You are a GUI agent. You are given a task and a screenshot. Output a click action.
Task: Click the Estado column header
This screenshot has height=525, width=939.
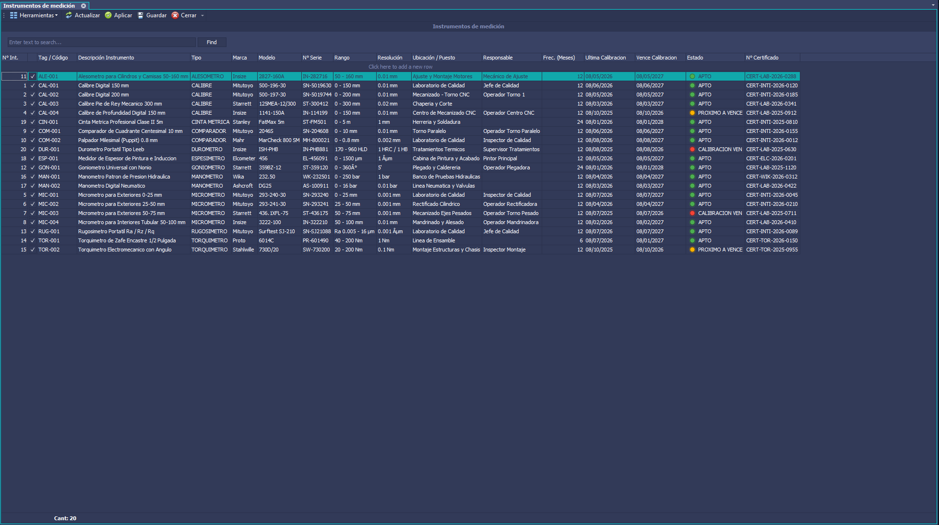click(715, 58)
